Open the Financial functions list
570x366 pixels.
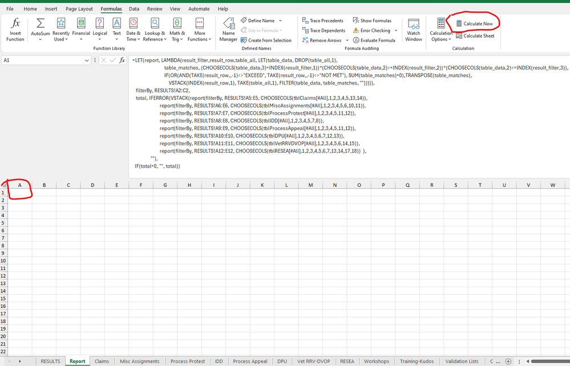pyautogui.click(x=80, y=30)
